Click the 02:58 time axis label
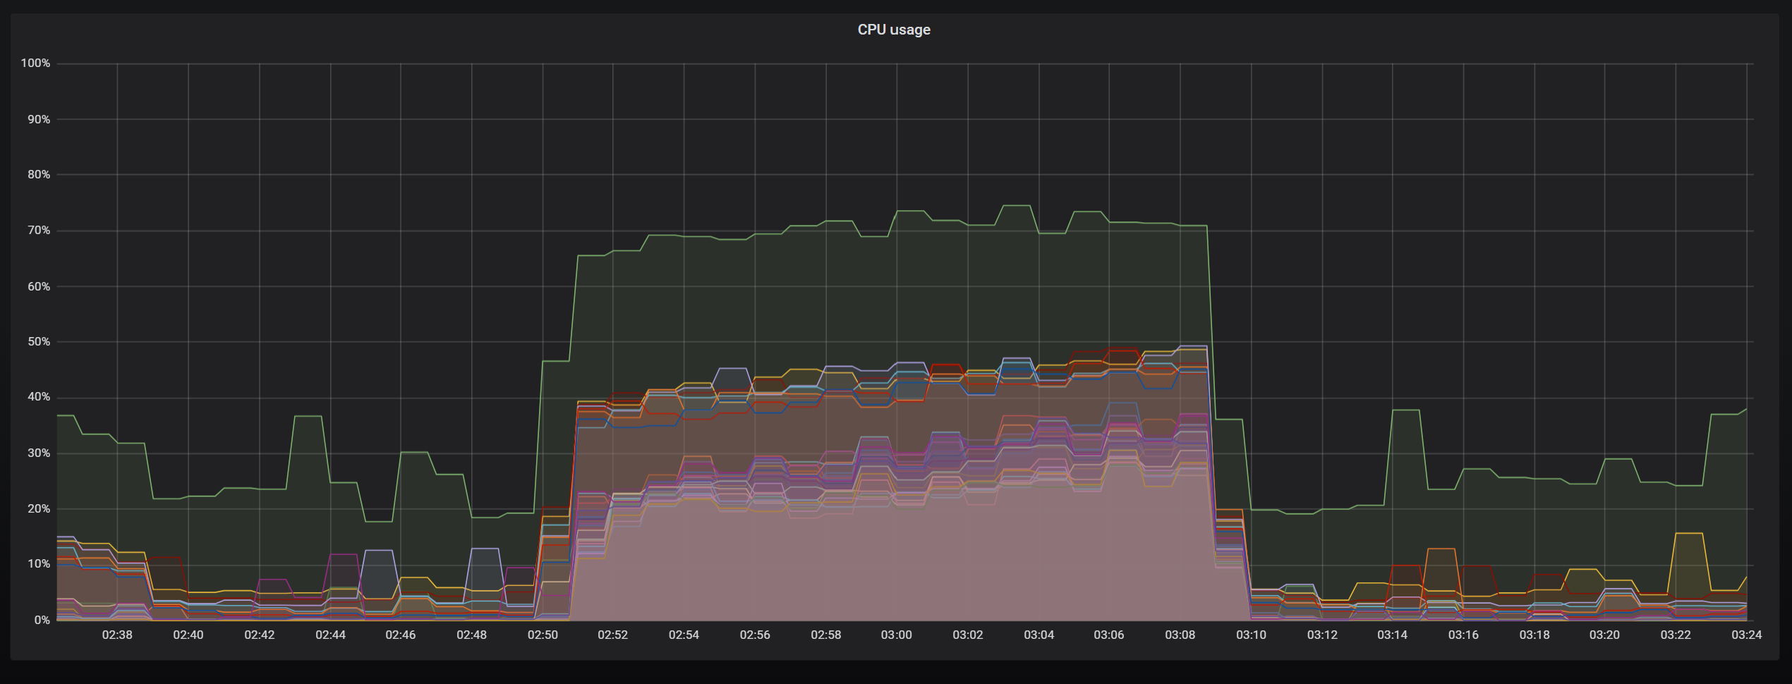This screenshot has width=1792, height=684. tap(826, 635)
